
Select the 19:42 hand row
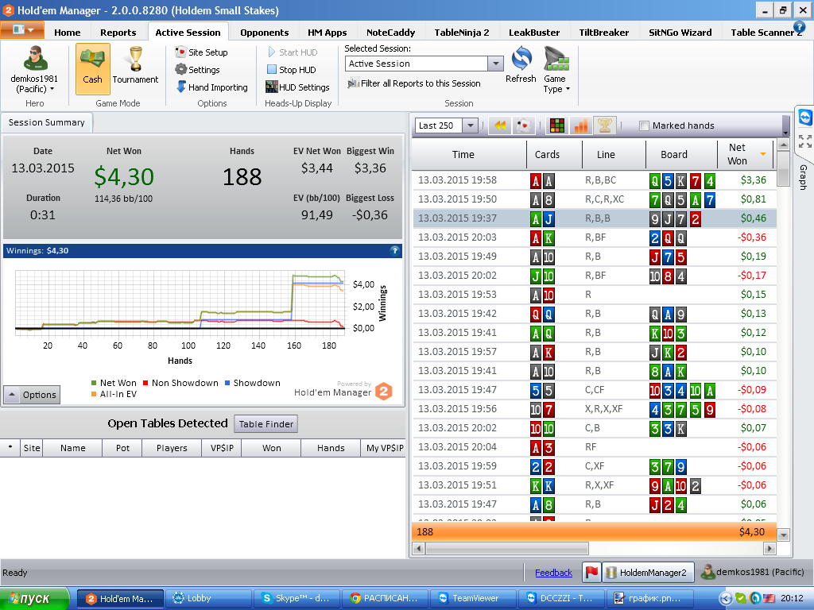click(x=595, y=314)
